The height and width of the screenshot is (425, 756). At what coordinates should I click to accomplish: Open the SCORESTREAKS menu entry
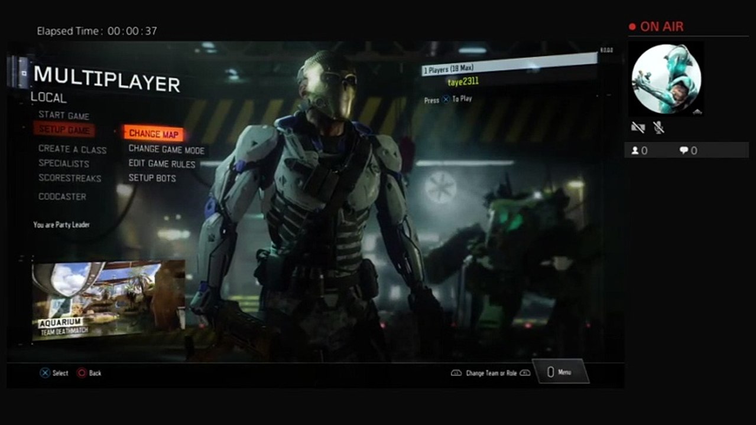click(x=70, y=178)
